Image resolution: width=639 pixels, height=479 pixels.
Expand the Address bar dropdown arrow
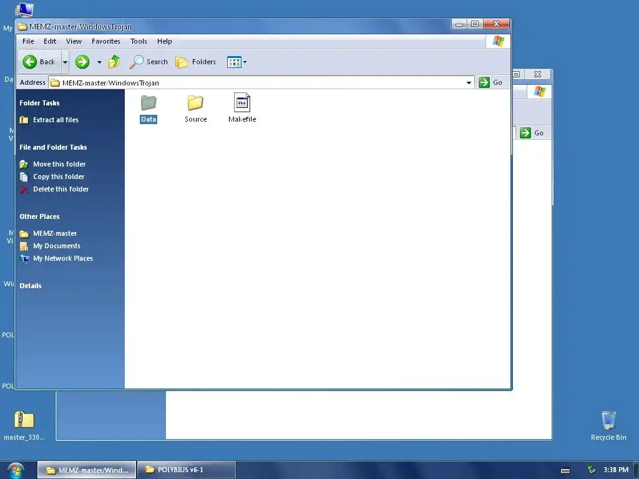pyautogui.click(x=469, y=83)
